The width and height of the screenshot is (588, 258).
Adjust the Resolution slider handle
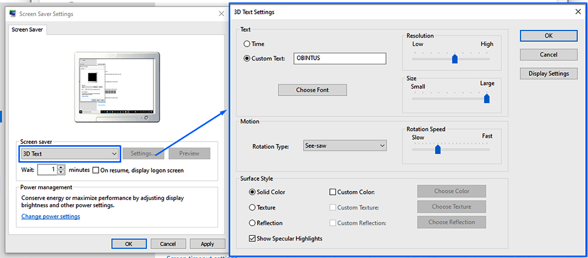point(455,58)
